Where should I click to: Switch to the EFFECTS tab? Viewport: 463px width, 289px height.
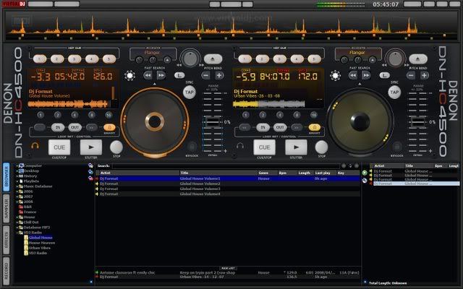[7, 240]
